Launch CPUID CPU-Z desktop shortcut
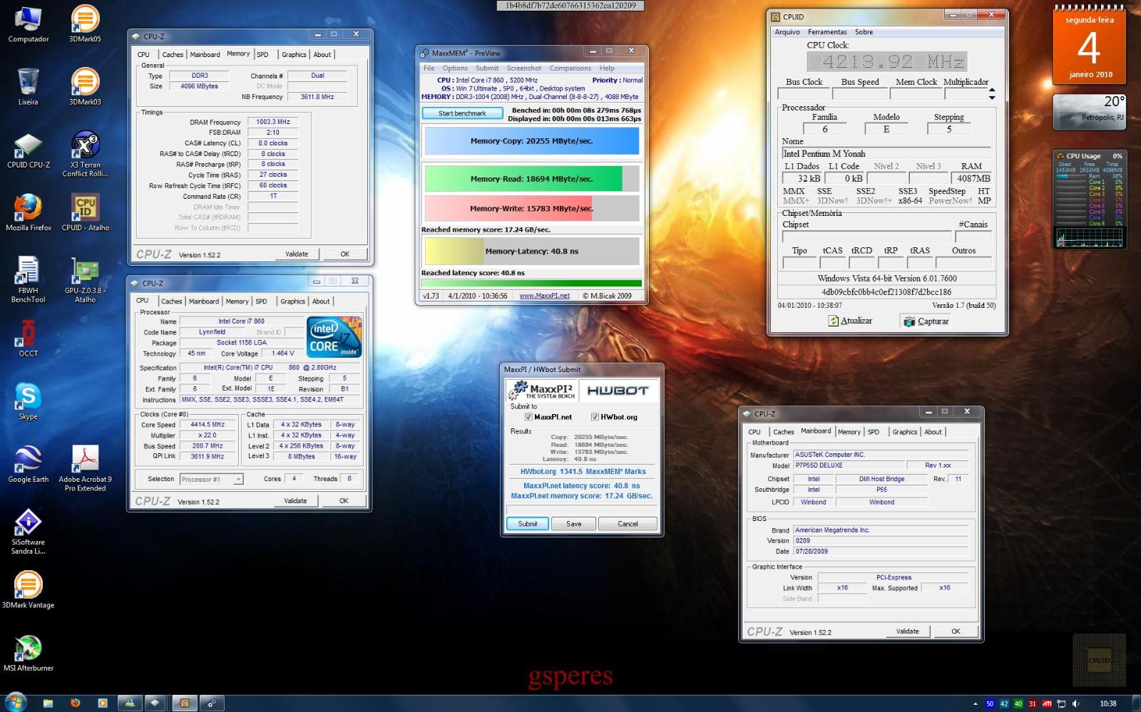The height and width of the screenshot is (712, 1141). (x=29, y=150)
